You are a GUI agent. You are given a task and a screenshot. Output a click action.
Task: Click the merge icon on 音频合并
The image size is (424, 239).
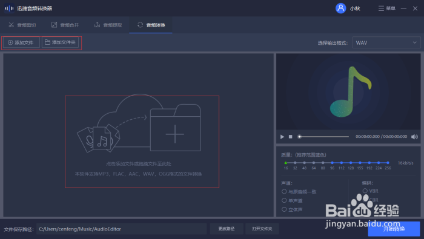tap(54, 25)
